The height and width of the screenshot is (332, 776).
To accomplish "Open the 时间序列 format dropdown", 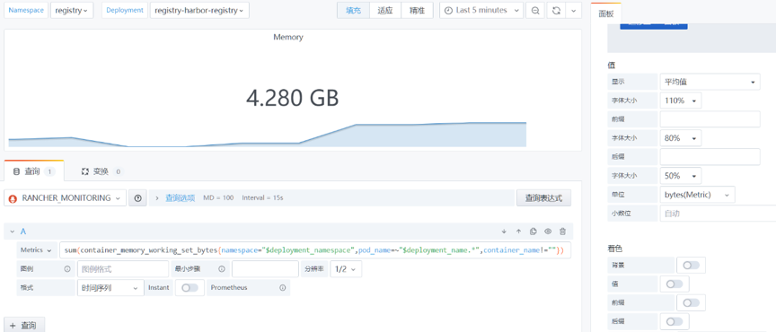I will (x=110, y=287).
